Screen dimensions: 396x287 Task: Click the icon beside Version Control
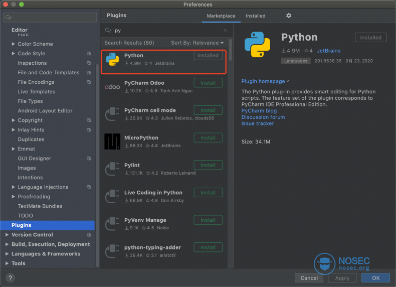pyautogui.click(x=89, y=235)
